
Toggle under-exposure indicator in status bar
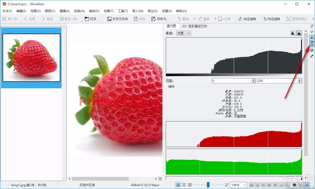click(294, 185)
